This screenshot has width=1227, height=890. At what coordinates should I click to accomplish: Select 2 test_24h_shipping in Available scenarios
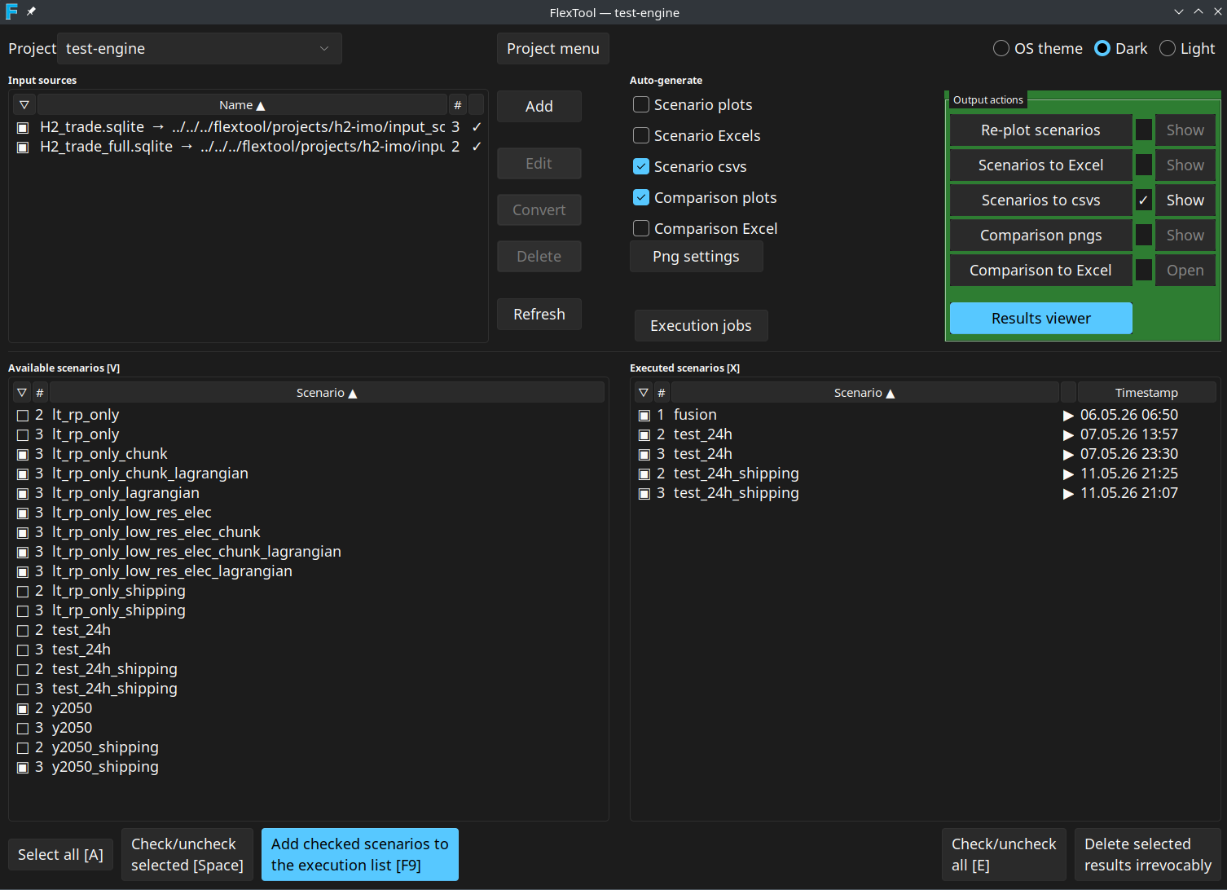[x=310, y=669]
